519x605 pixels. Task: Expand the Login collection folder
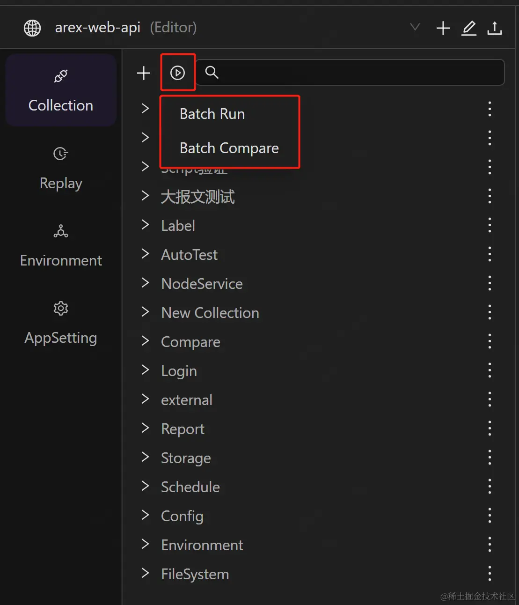point(145,370)
